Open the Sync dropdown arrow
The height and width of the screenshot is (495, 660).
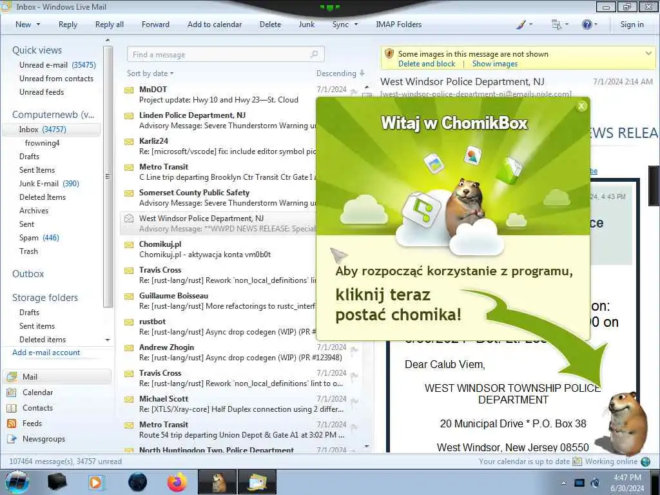(356, 24)
